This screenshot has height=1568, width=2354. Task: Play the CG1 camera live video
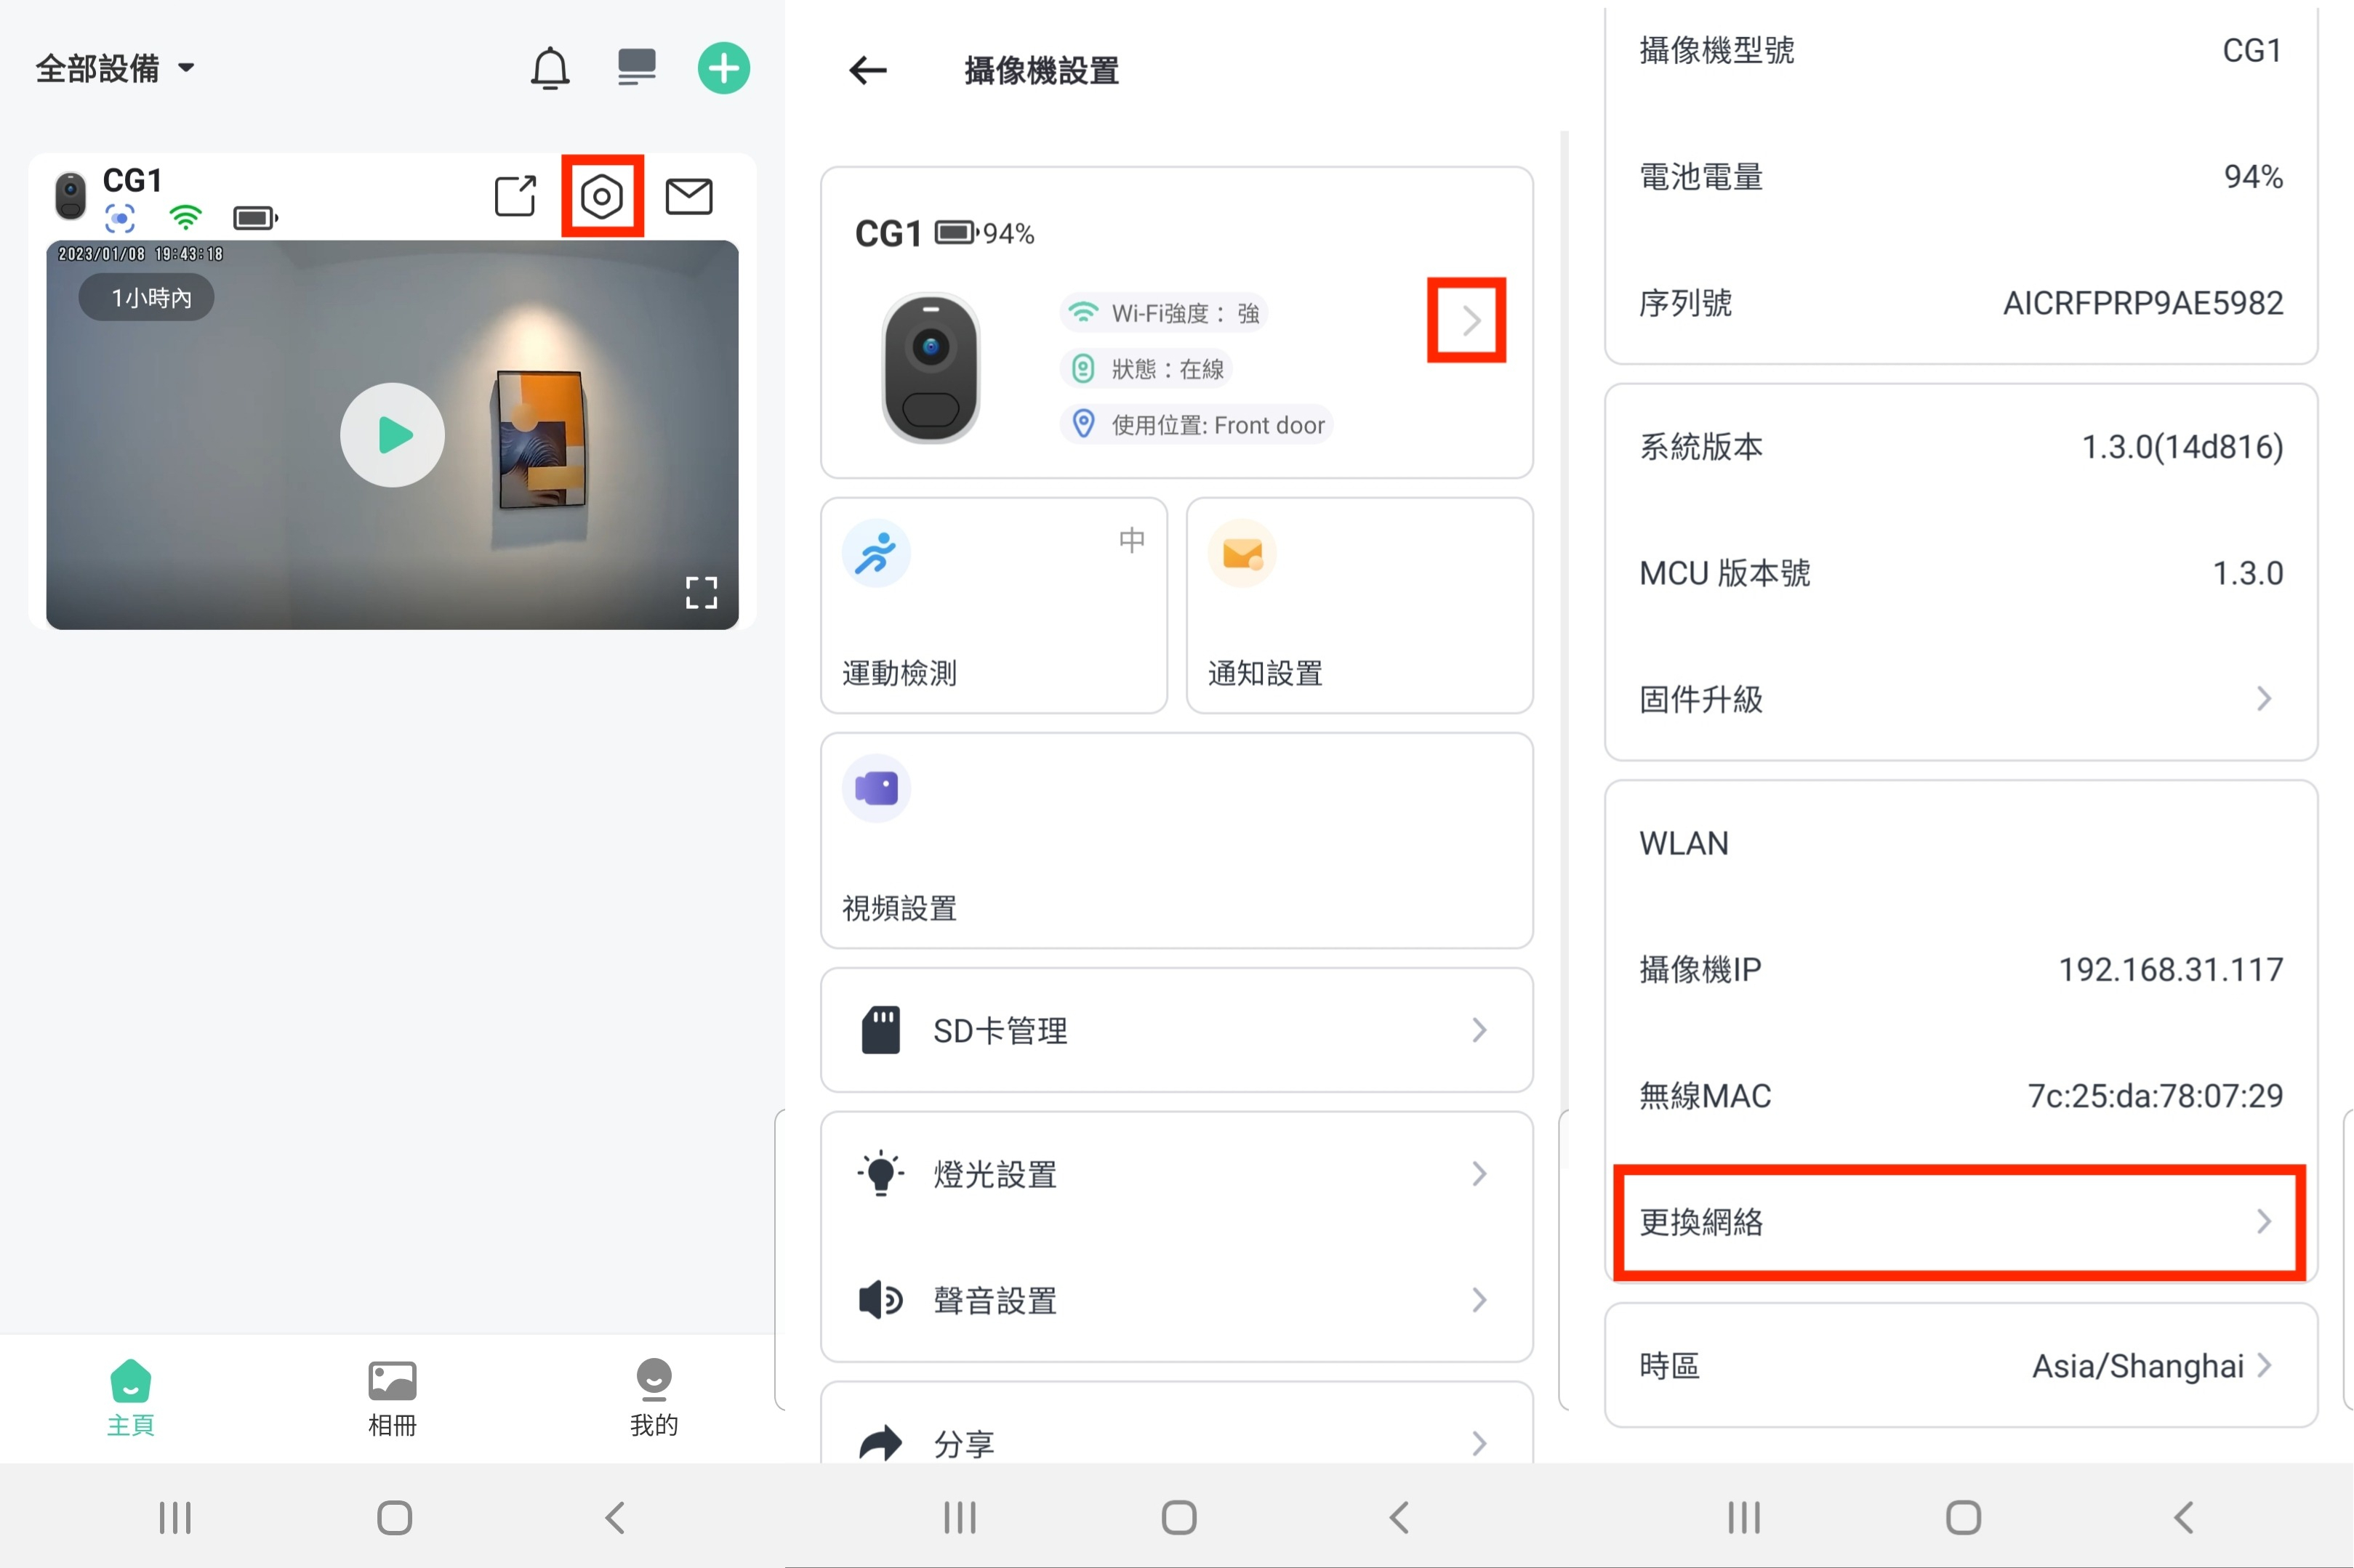[392, 435]
